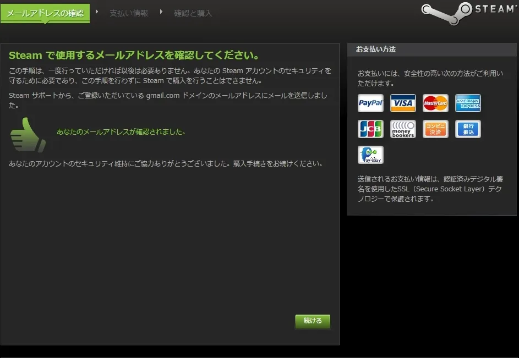Click the text お支払いには、安全性の高い次の方法
This screenshot has height=358, width=519.
pyautogui.click(x=430, y=78)
